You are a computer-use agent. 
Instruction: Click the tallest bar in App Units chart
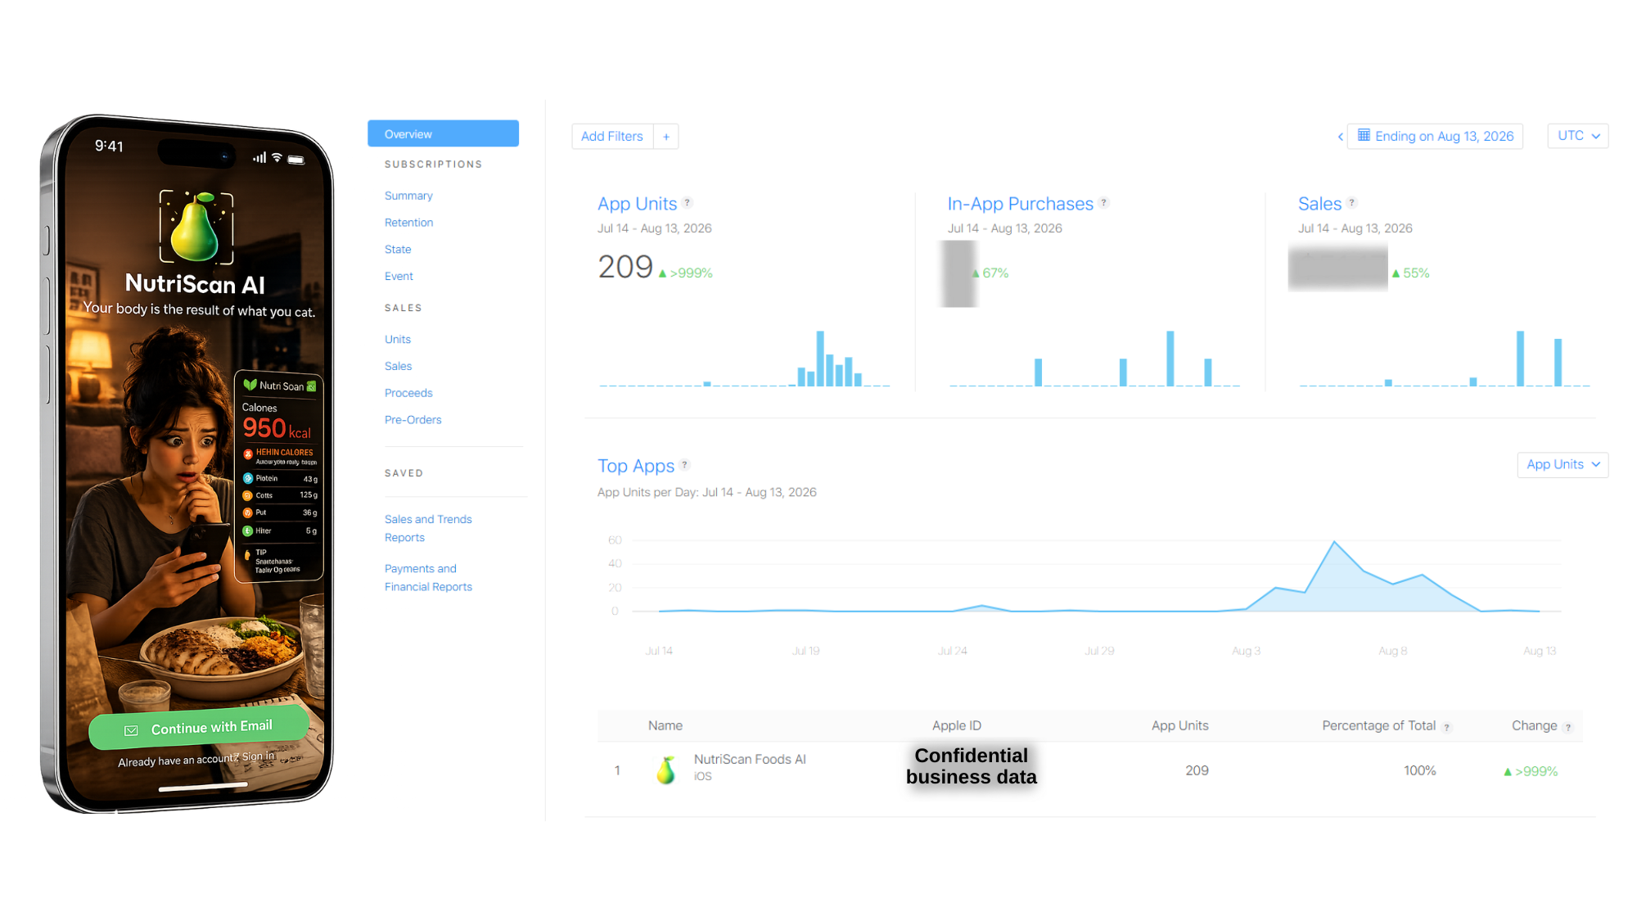coord(820,358)
